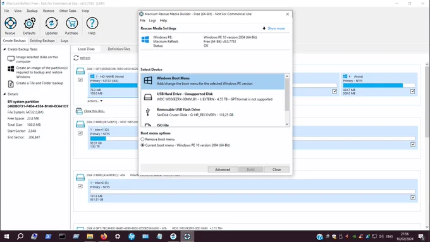Click the Refresh icon in Local Disks
This screenshot has height=242, width=430.
click(x=76, y=57)
